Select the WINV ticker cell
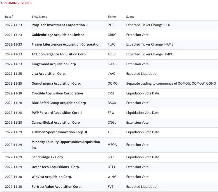 coord(112,177)
